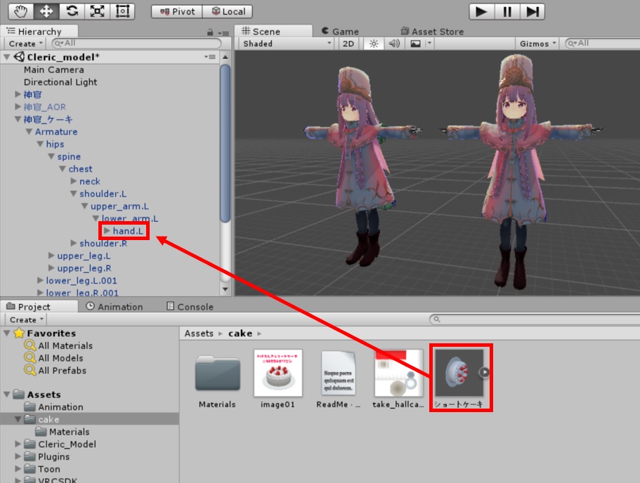
Task: Toggle scene audio speaker icon
Action: [x=394, y=44]
